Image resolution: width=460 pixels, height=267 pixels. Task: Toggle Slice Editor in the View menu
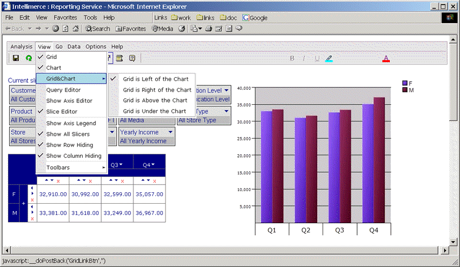pos(71,111)
